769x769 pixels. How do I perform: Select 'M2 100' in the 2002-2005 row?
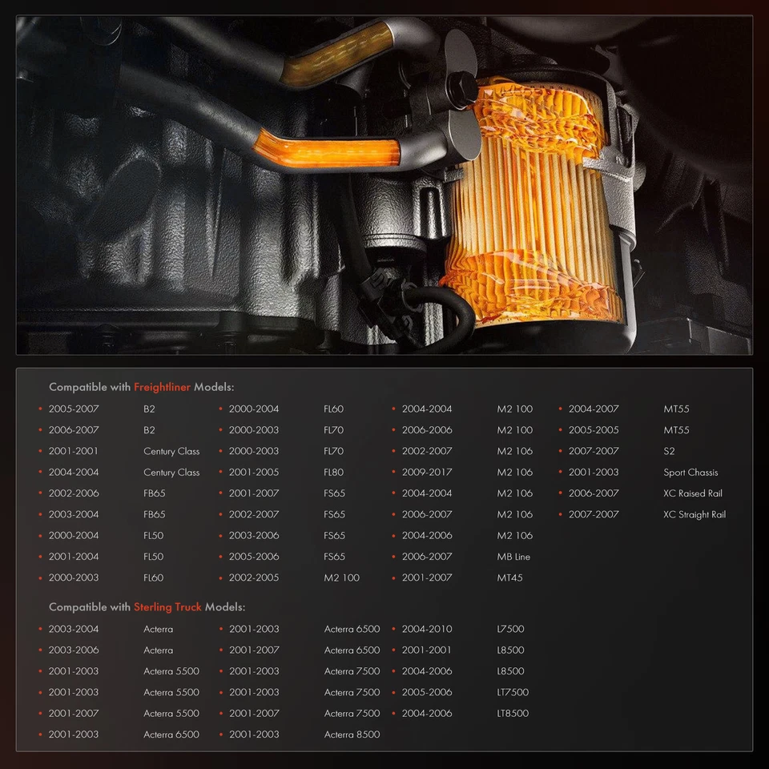pyautogui.click(x=341, y=578)
